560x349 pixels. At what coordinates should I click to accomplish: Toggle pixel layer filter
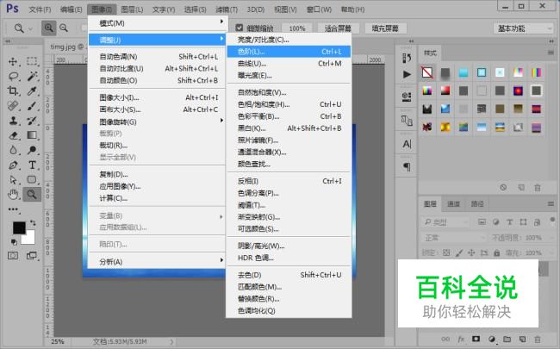(x=482, y=221)
